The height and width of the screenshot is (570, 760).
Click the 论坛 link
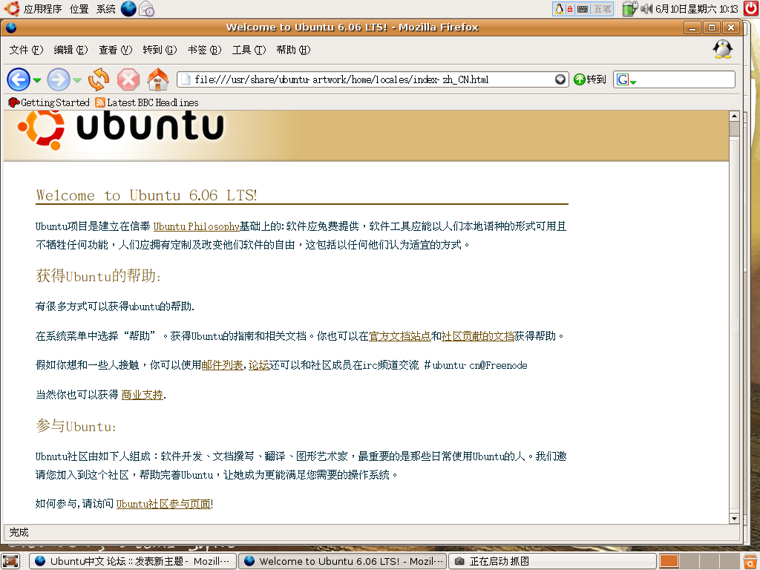coord(259,365)
